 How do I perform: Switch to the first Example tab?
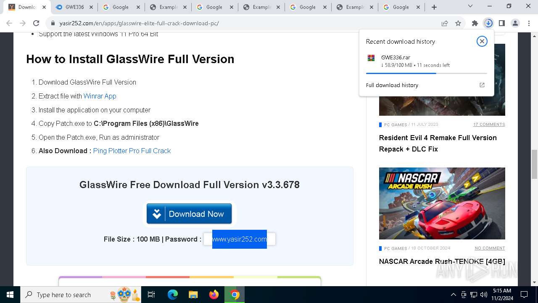tap(168, 7)
